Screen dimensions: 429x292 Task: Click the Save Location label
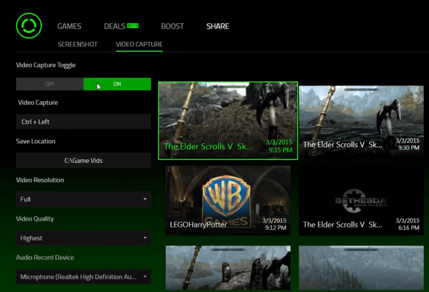pyautogui.click(x=36, y=141)
